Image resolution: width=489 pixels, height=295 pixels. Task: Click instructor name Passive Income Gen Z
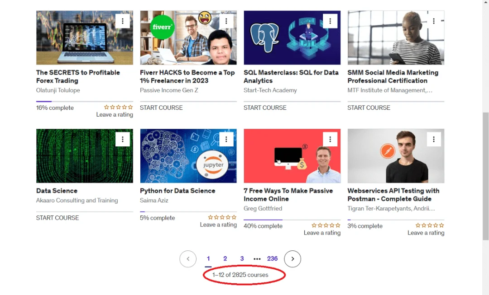coord(169,90)
